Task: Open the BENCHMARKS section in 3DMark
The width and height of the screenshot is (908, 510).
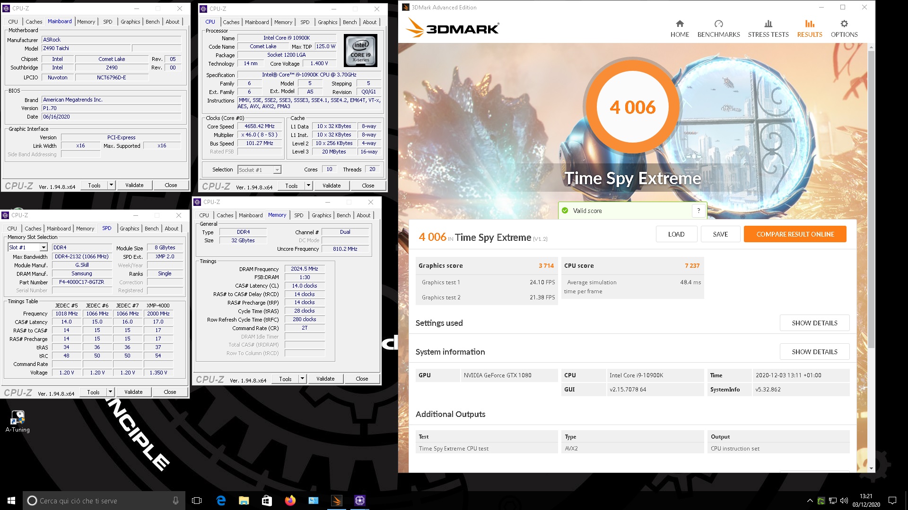Action: (x=718, y=29)
